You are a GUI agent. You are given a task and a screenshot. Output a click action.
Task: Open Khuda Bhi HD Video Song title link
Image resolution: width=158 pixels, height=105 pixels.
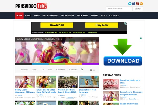[46, 91]
